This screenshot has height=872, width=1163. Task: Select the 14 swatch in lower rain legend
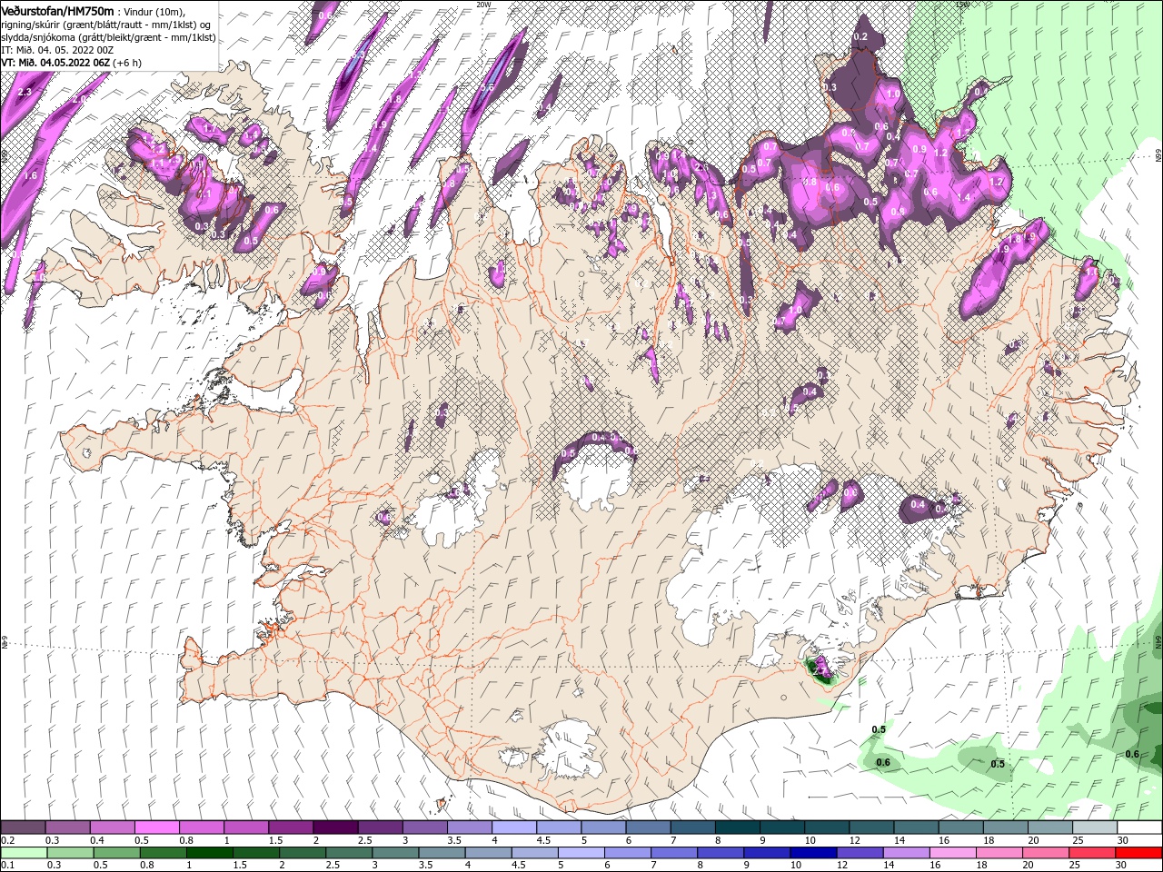coord(907,853)
